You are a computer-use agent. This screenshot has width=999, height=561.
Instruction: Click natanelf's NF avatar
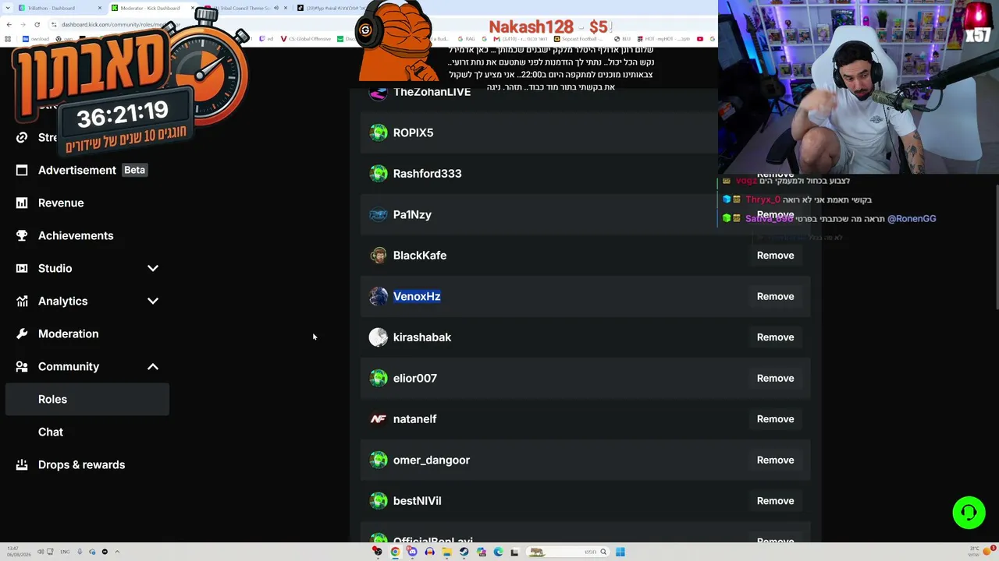(x=379, y=419)
